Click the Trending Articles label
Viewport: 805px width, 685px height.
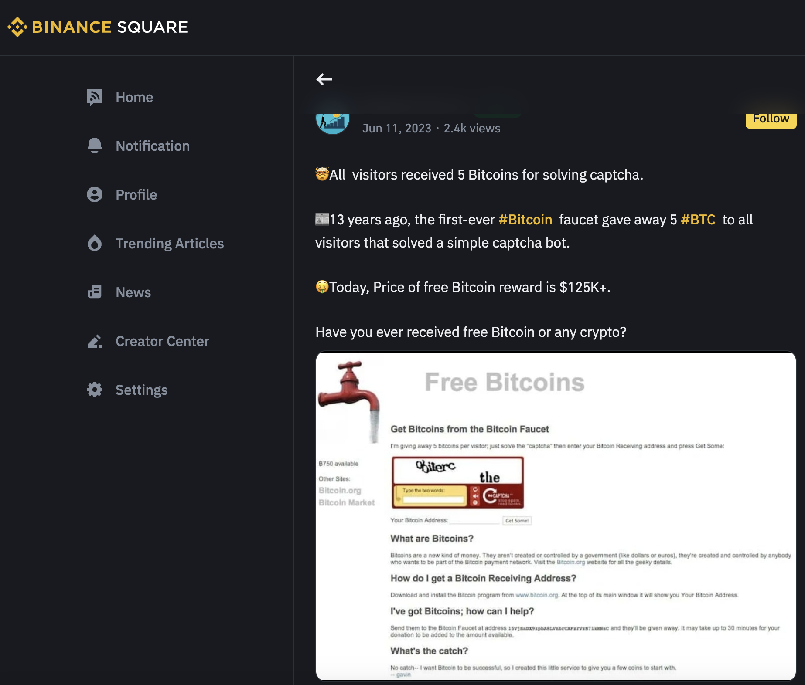(x=169, y=243)
